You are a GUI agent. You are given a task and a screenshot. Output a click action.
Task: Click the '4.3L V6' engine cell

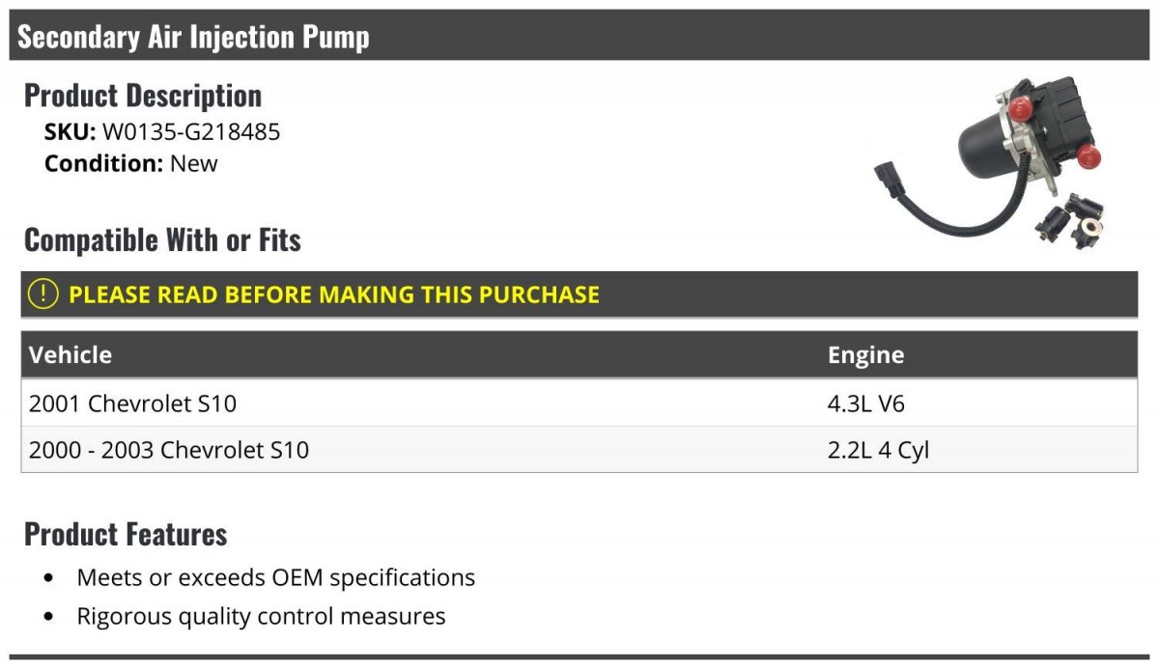(866, 404)
